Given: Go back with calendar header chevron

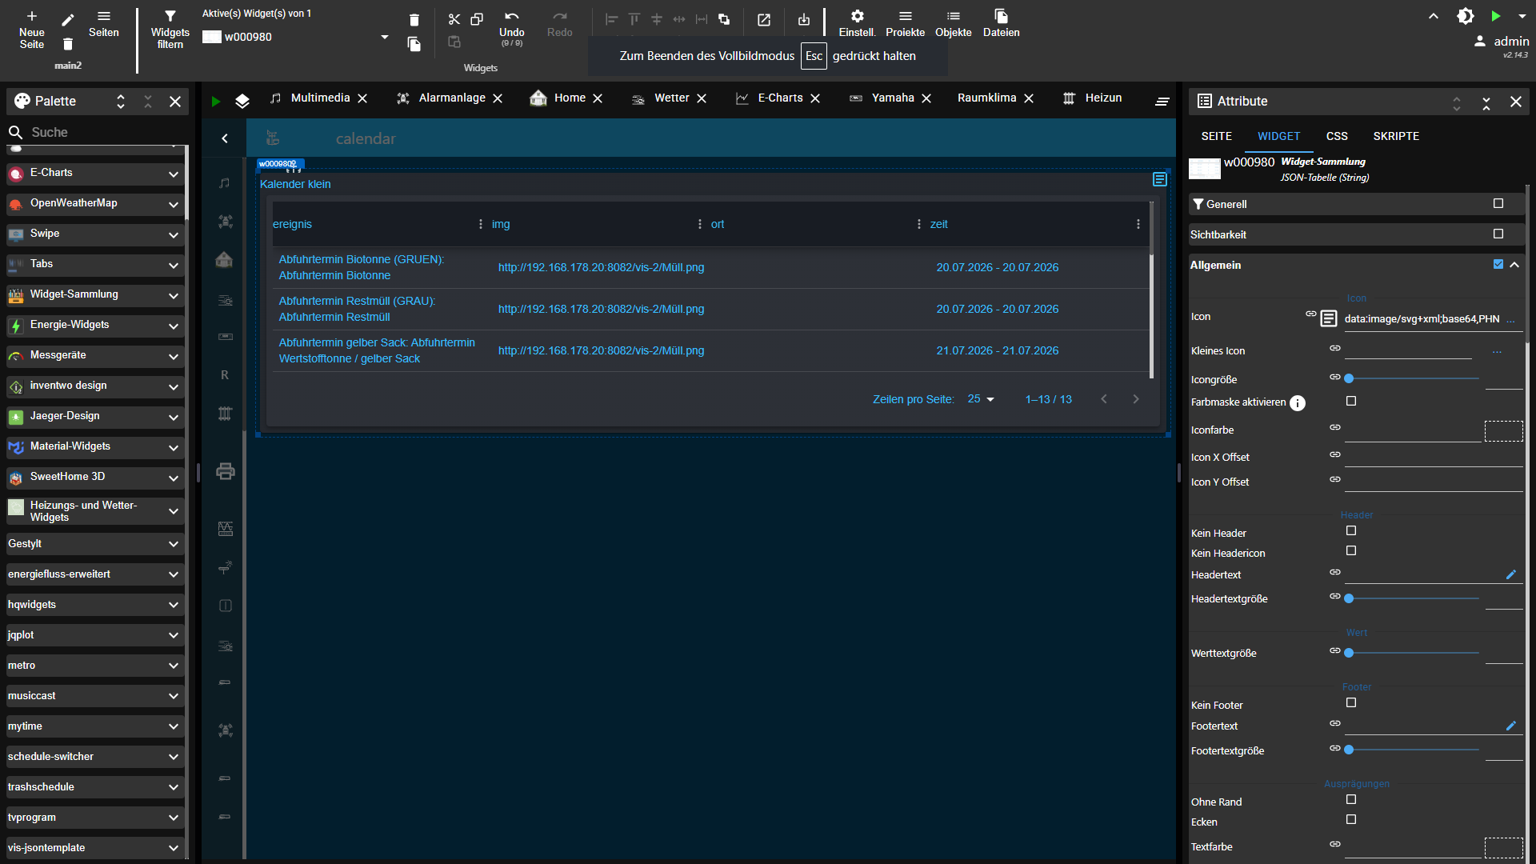Looking at the screenshot, I should 225,138.
